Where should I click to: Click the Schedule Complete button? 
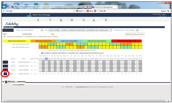click(8, 30)
